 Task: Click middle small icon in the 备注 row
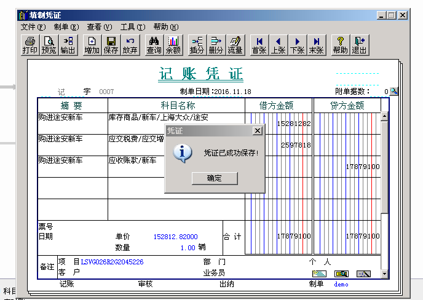coord(341,274)
